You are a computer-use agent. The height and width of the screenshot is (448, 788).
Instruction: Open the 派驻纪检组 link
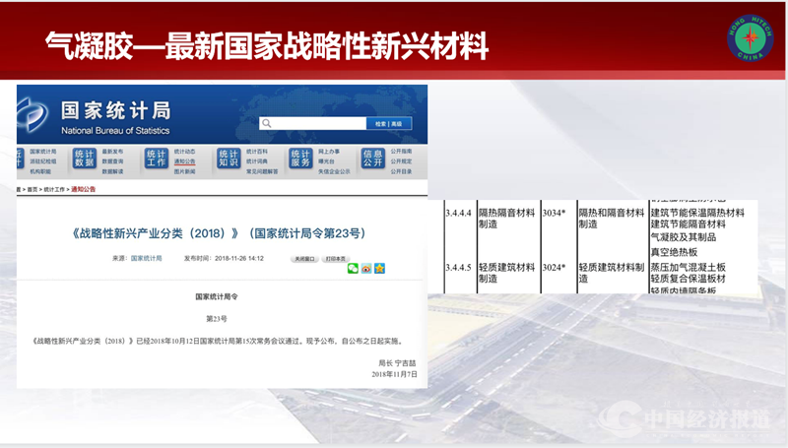[x=42, y=161]
